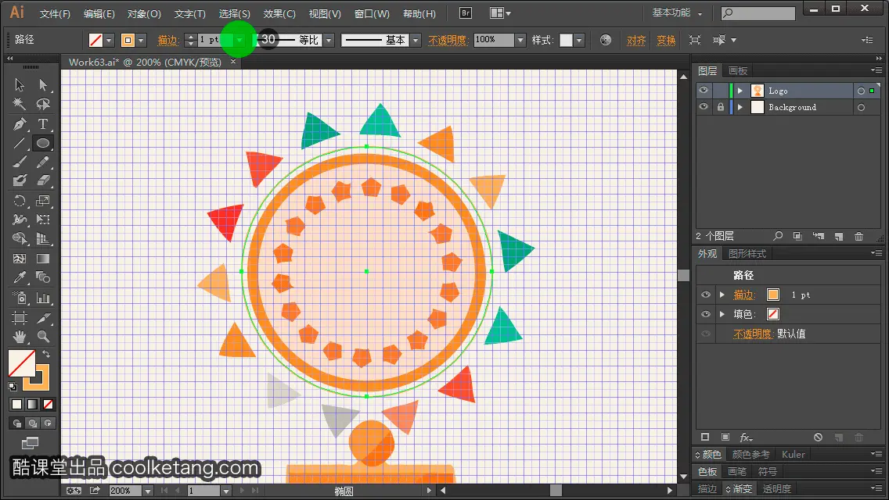Open the opacity percentage dropdown
This screenshot has height=500, width=889.
pos(520,40)
